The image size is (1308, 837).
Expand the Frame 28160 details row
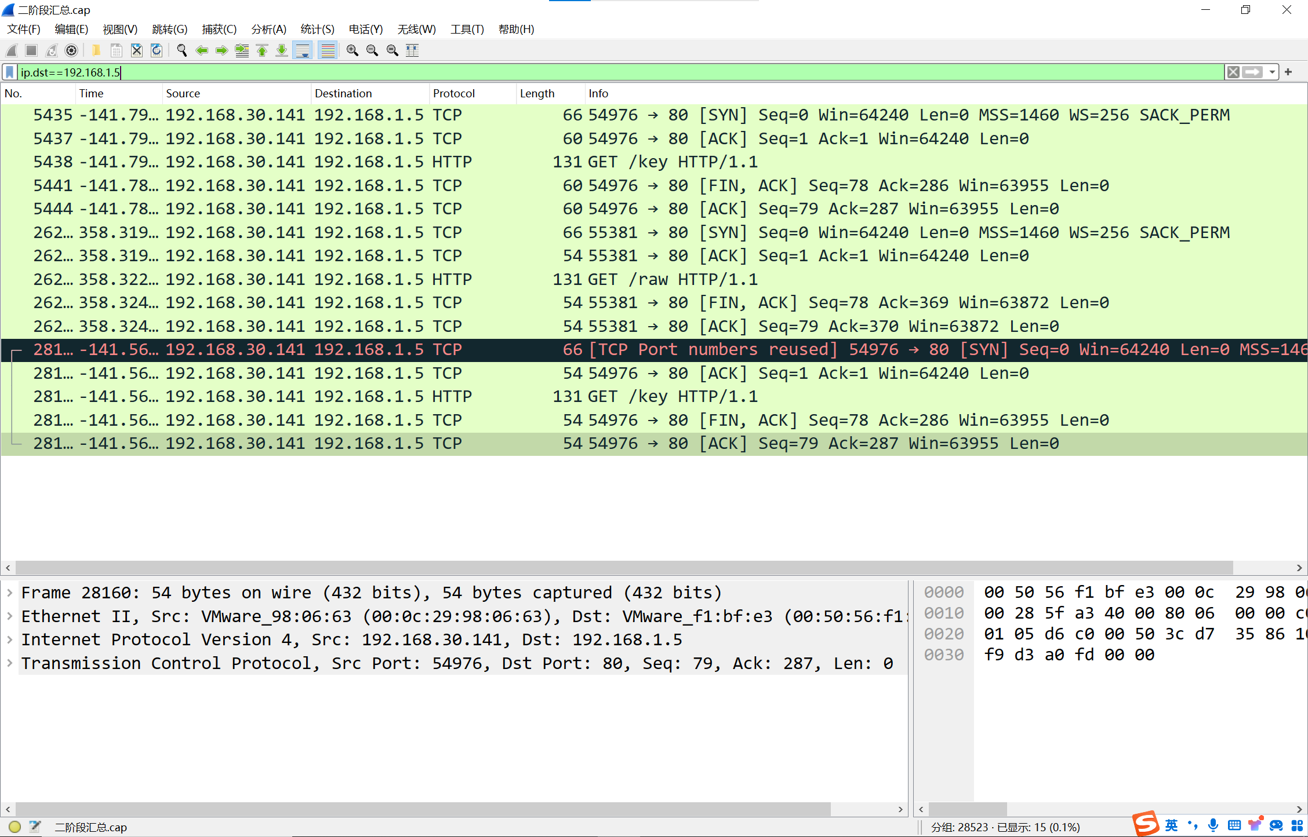tap(10, 593)
